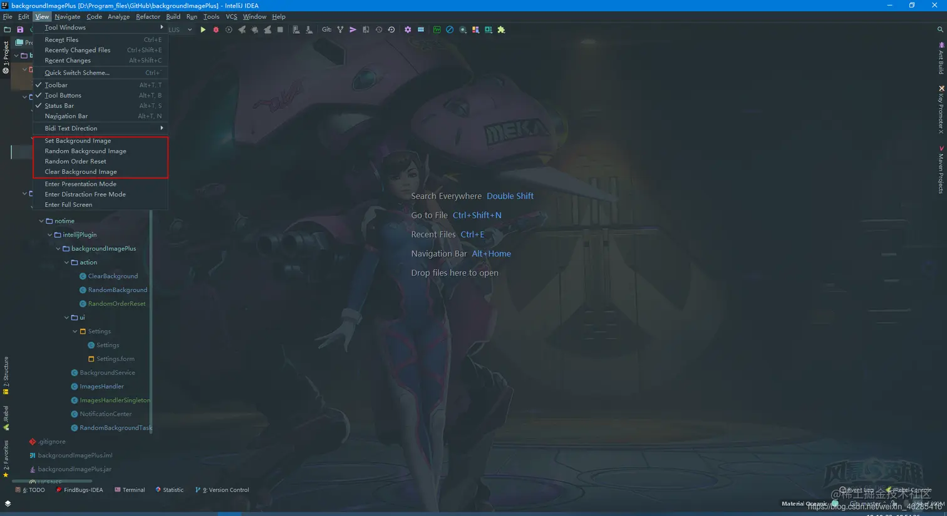Open the Statistic tool window
This screenshot has height=516, width=947.
[x=169, y=490]
